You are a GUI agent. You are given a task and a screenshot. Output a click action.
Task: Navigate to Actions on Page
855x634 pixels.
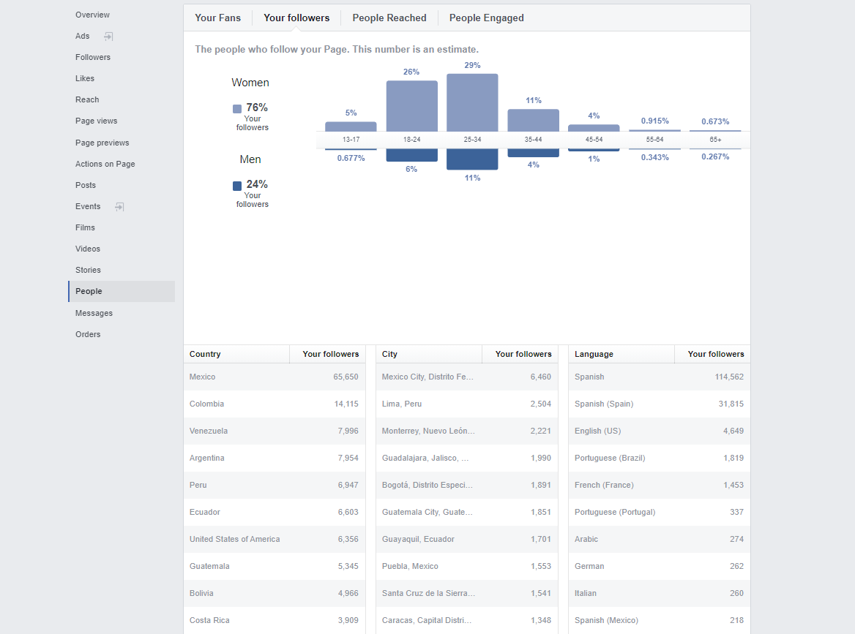[105, 164]
